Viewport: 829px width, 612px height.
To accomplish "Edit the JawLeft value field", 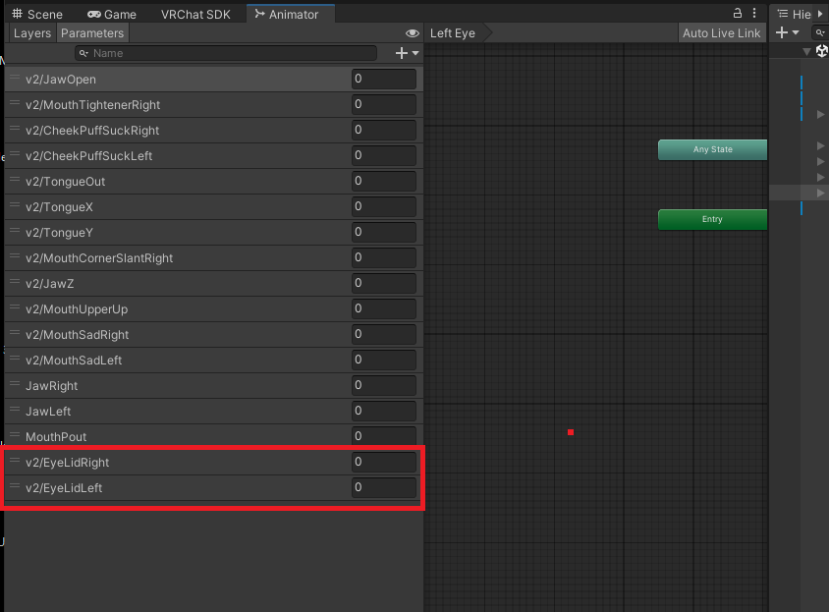I will tap(384, 411).
